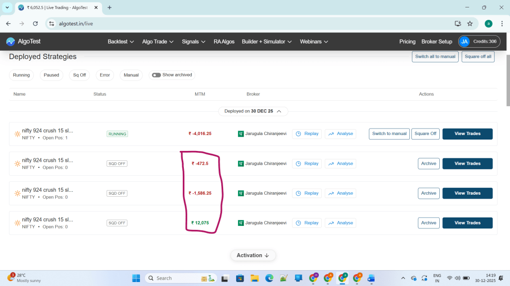Click the bookmark star icon in address bar
The image size is (510, 286).
[x=470, y=23]
